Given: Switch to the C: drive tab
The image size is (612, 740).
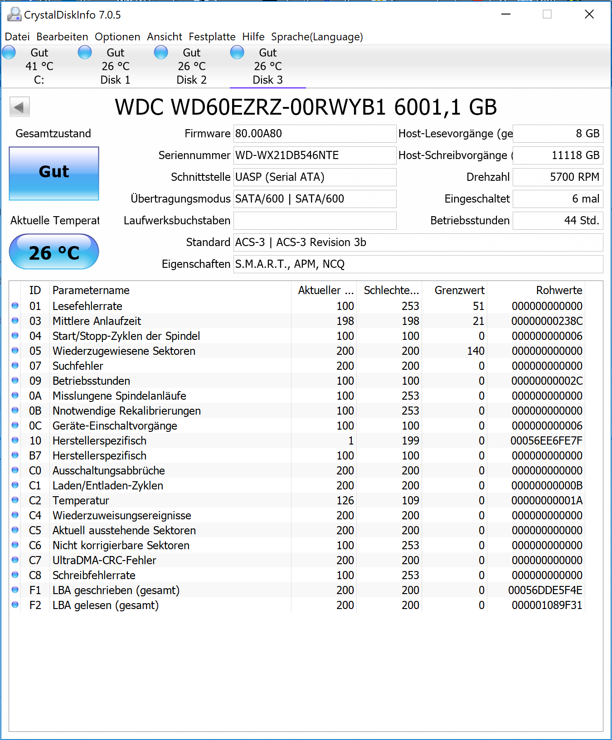Looking at the screenshot, I should point(39,66).
